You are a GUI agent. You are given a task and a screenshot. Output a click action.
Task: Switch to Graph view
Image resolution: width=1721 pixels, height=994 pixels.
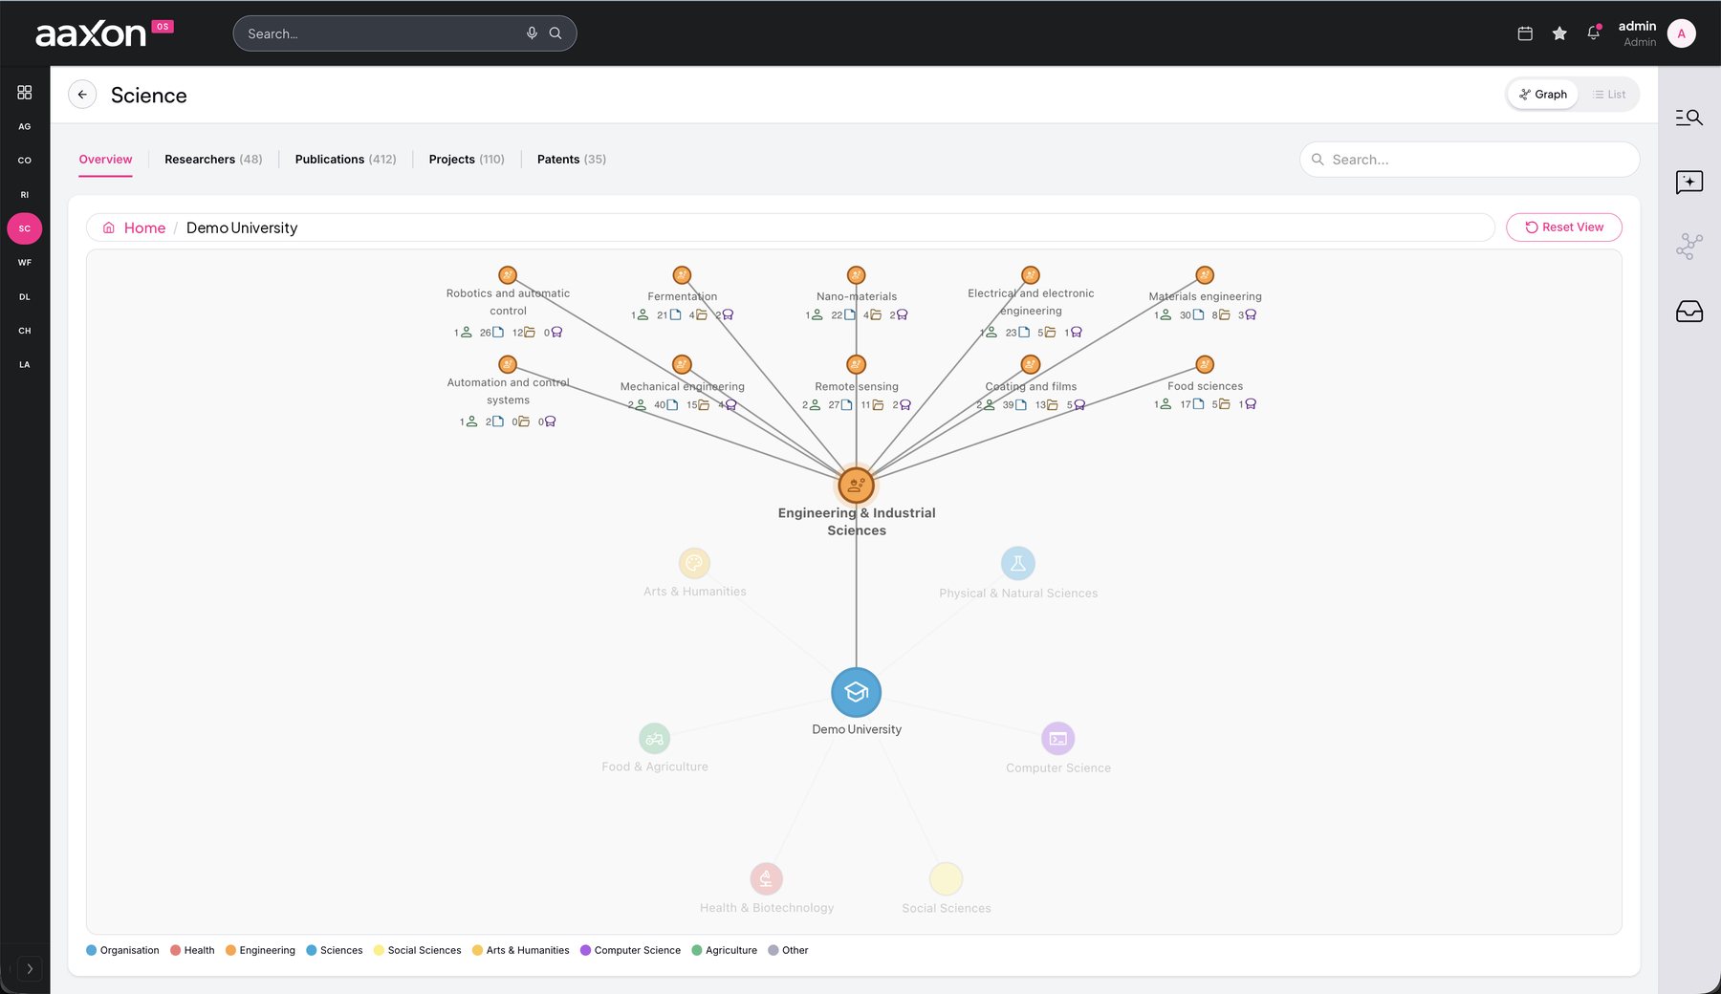click(1543, 95)
